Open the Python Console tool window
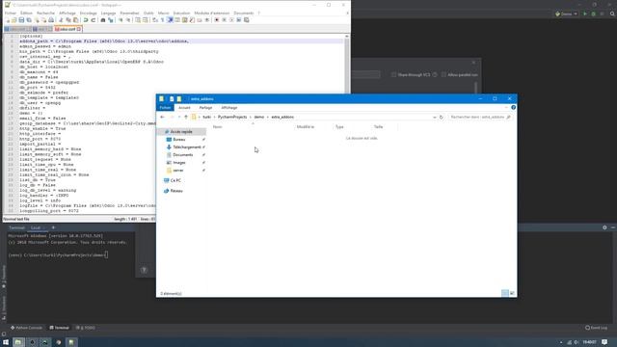Image resolution: width=617 pixels, height=347 pixels. click(x=27, y=328)
